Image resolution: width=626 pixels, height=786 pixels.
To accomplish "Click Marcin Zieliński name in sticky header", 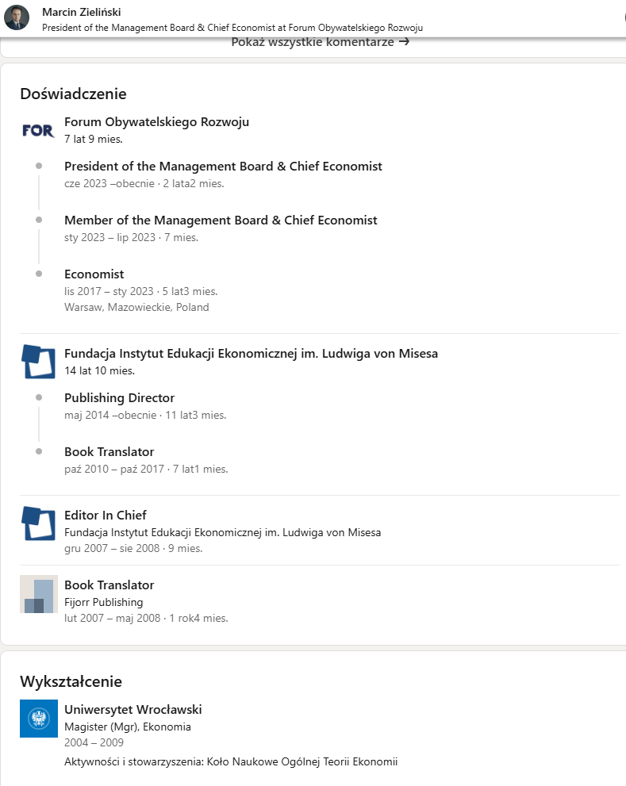I will tap(82, 13).
